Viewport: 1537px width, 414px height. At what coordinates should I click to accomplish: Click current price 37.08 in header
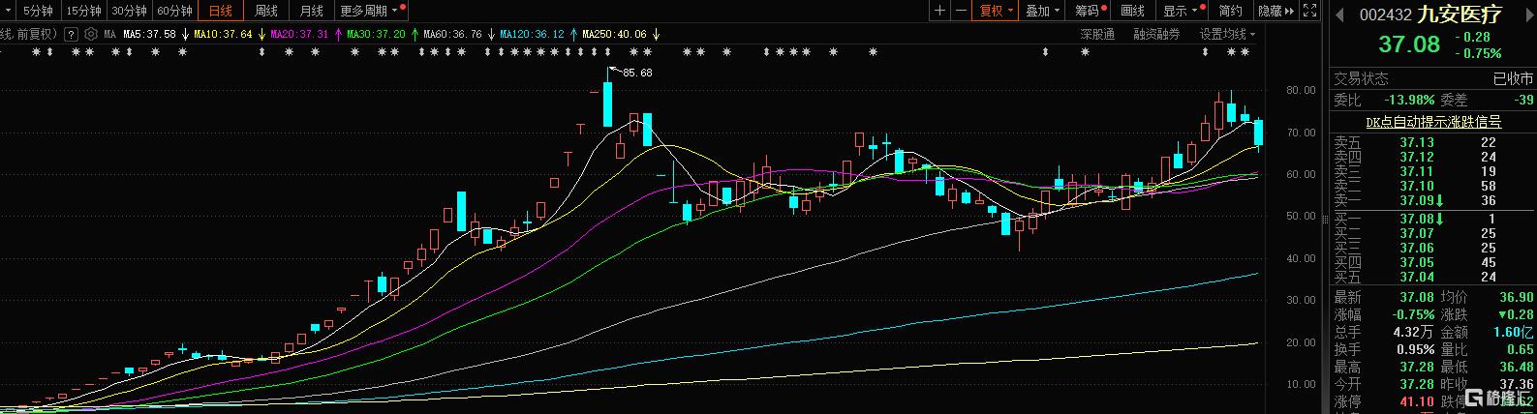[1409, 44]
